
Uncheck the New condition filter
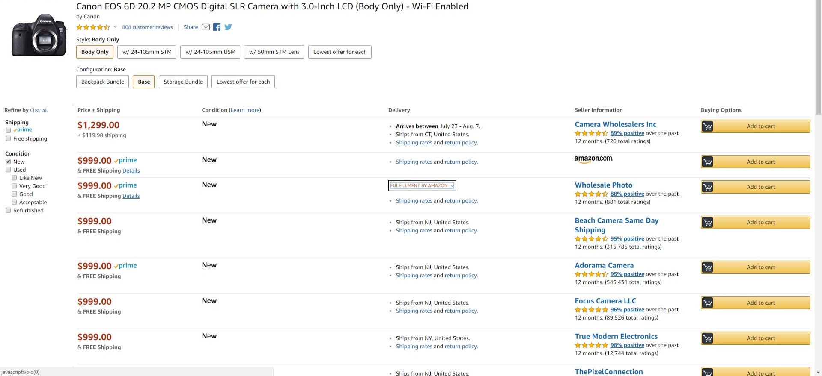8,162
